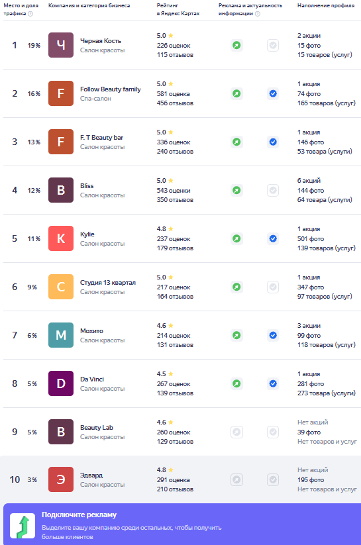Click the help icon beside advertising info header
Image resolution: width=361 pixels, height=545 pixels.
click(258, 14)
